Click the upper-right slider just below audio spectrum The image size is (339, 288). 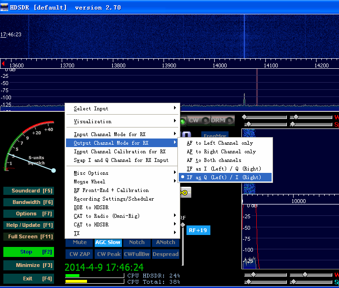tap(311, 275)
